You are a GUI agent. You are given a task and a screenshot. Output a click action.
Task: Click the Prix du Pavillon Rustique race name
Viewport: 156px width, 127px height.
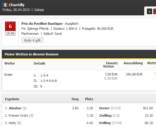coord(42,24)
